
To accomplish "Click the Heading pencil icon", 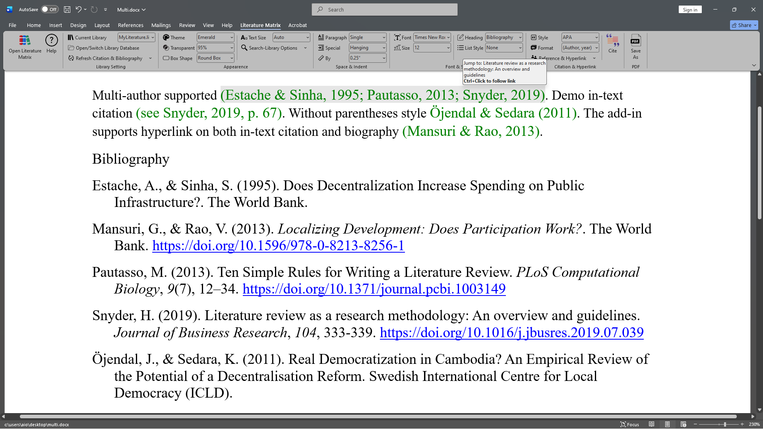I will [461, 37].
